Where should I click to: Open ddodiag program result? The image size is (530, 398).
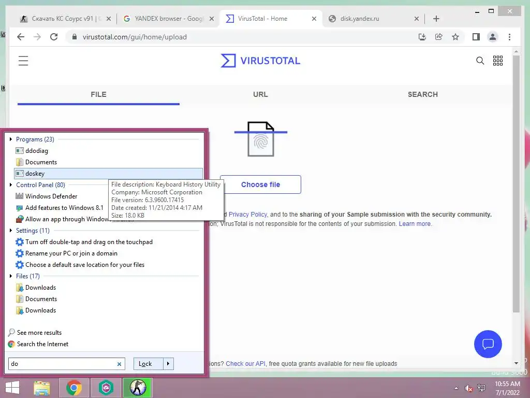point(109,151)
